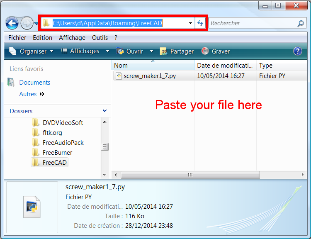
Task: Open the Outils menu
Action: point(100,38)
